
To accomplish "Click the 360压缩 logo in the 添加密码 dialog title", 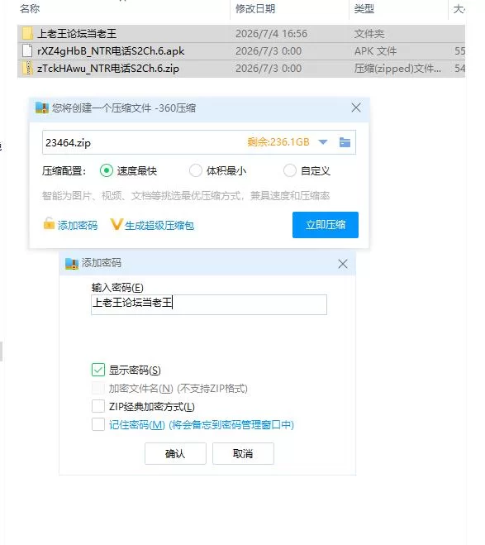I will (x=72, y=264).
